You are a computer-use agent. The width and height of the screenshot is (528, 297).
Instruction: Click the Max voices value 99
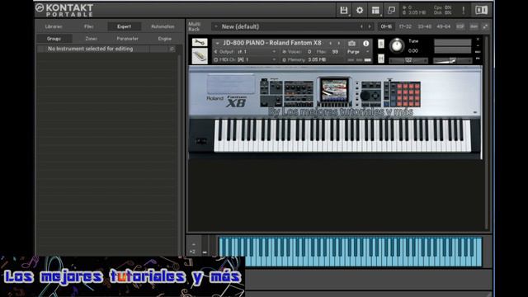click(335, 52)
